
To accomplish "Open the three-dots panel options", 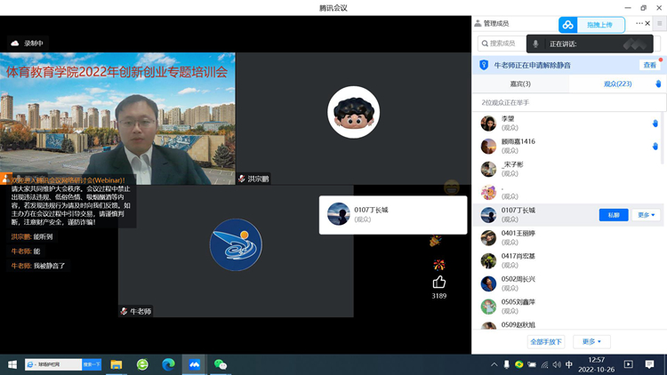I will (x=639, y=23).
